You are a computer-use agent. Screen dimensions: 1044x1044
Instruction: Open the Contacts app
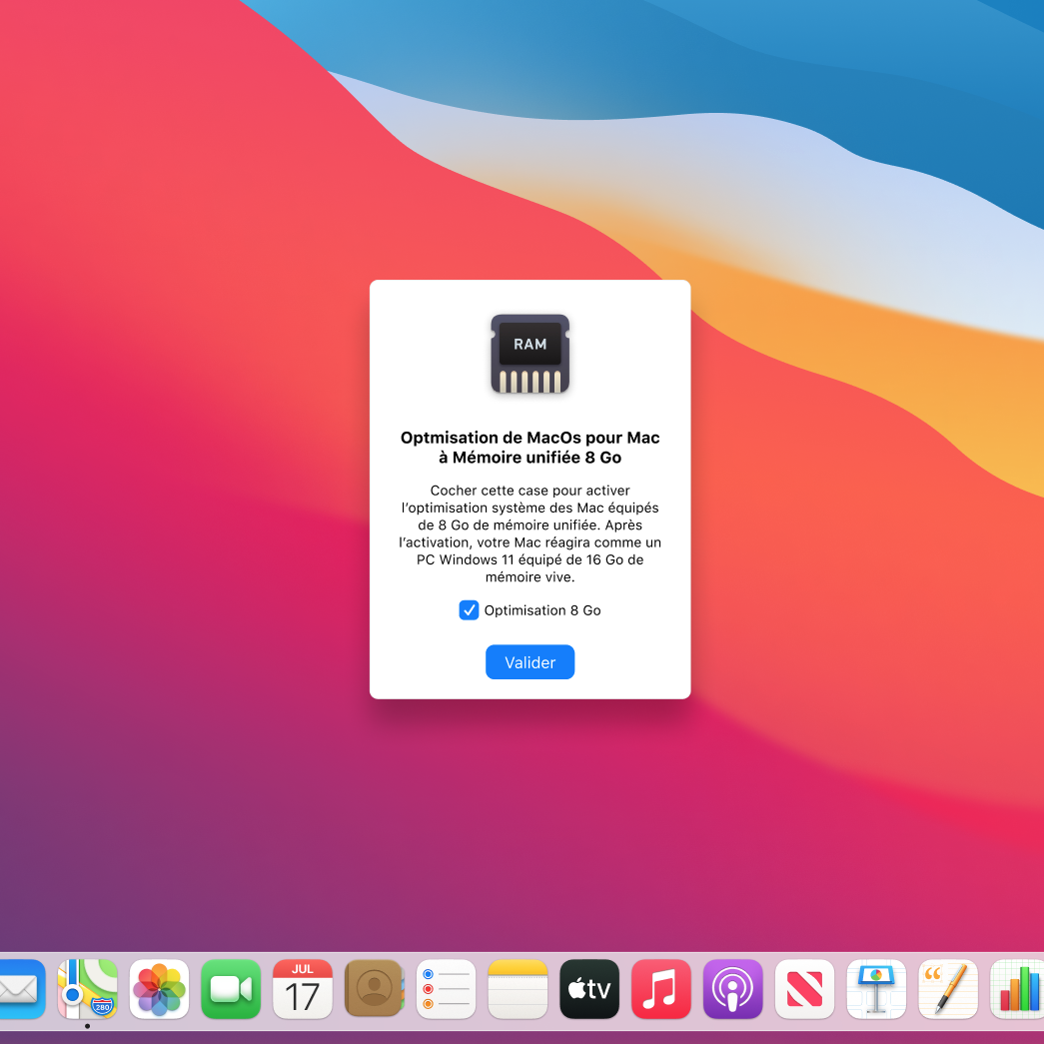pyautogui.click(x=375, y=989)
